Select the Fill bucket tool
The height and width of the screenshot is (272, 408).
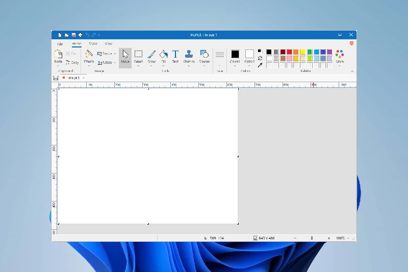[163, 56]
